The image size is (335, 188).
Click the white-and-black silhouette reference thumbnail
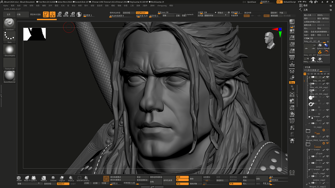(35, 34)
